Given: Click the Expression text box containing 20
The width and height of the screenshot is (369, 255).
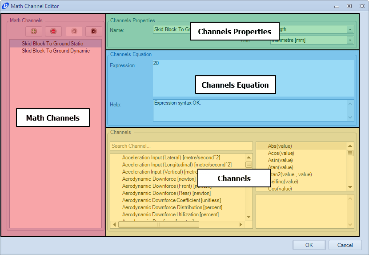Looking at the screenshot, I should (x=253, y=78).
